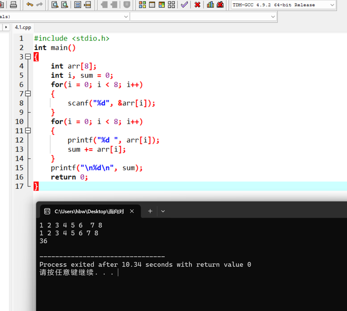
Task: Click the tab scroll arrow beside 4.1.cpp
Action: [6, 27]
